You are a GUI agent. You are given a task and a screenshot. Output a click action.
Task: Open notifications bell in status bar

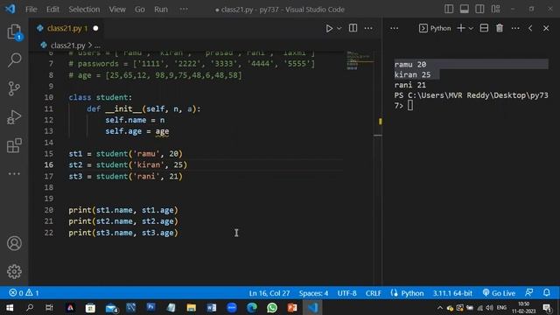[547, 293]
